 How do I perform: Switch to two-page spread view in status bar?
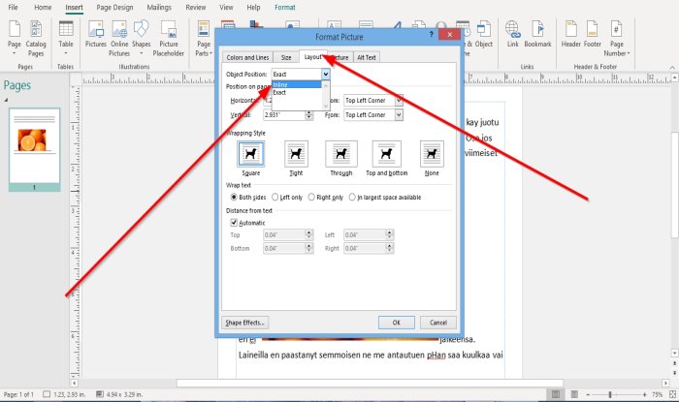[x=574, y=394]
